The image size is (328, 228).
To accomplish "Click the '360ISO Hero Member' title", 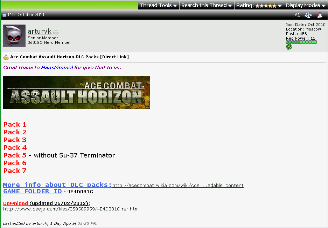I will click(49, 42).
